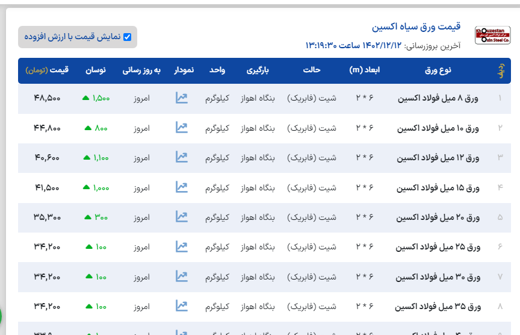Click the ردیف row-number column header

500,70
